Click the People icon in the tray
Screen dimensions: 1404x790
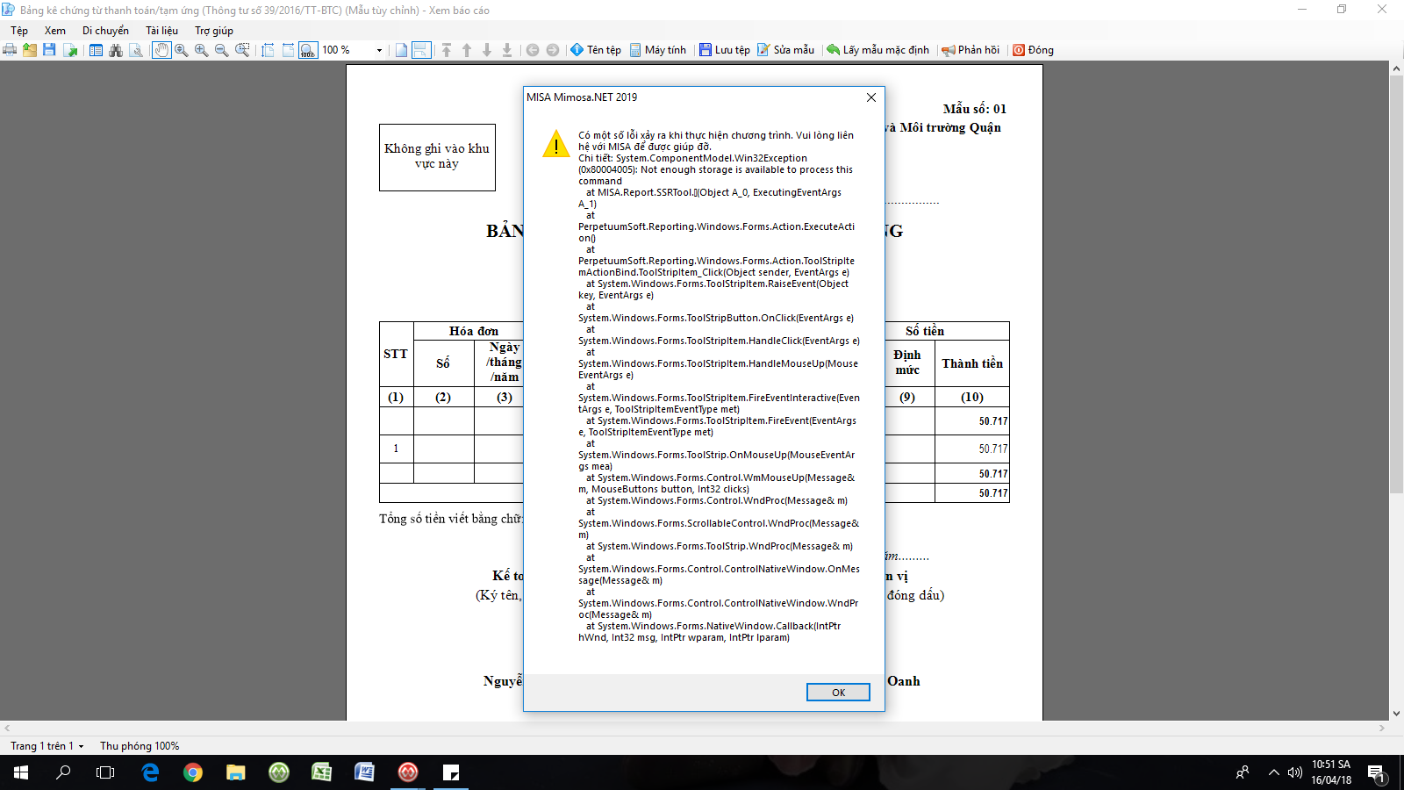point(1243,772)
